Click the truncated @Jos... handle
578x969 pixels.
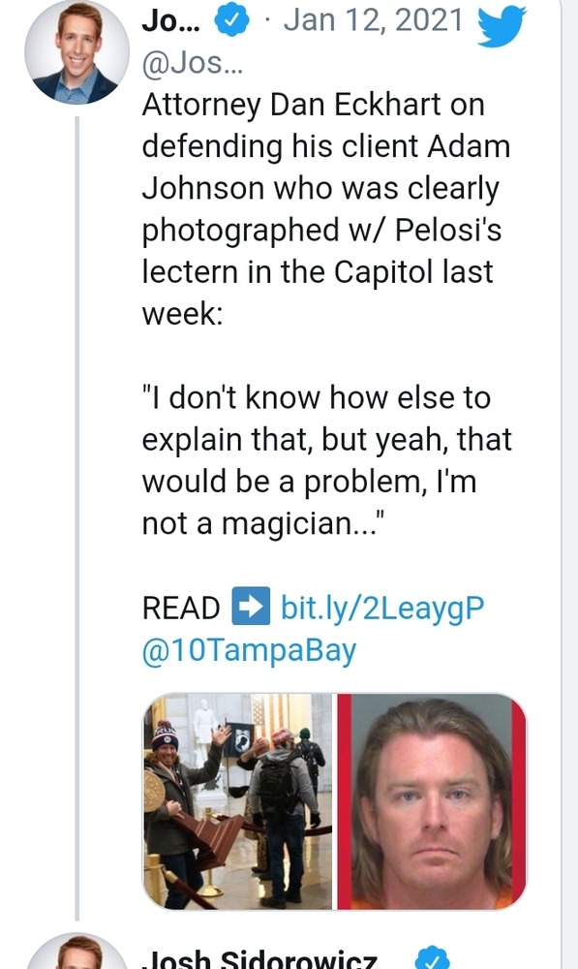[x=193, y=63]
